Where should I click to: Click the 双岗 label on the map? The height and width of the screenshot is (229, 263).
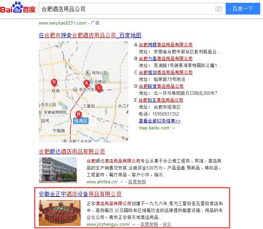tap(55, 91)
